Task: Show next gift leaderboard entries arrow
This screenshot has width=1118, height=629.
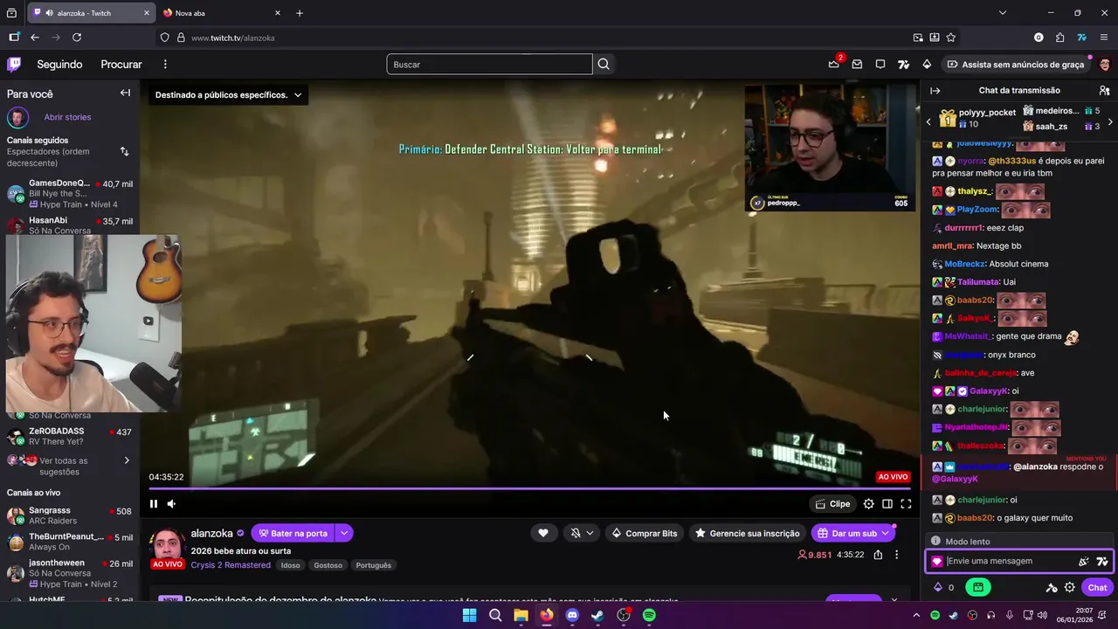Action: (x=1110, y=121)
